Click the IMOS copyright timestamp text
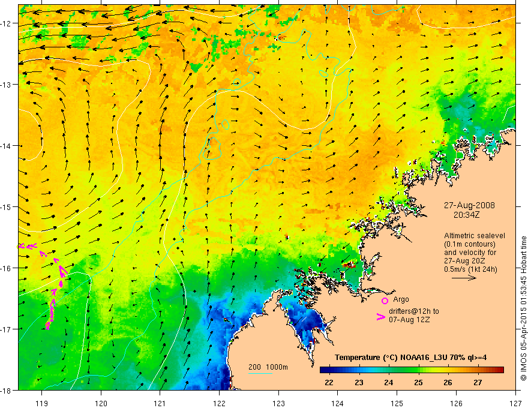The image size is (528, 408). (523, 308)
